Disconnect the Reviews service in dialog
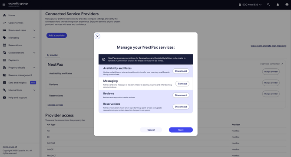The height and width of the screenshot is (157, 291). (x=181, y=95)
